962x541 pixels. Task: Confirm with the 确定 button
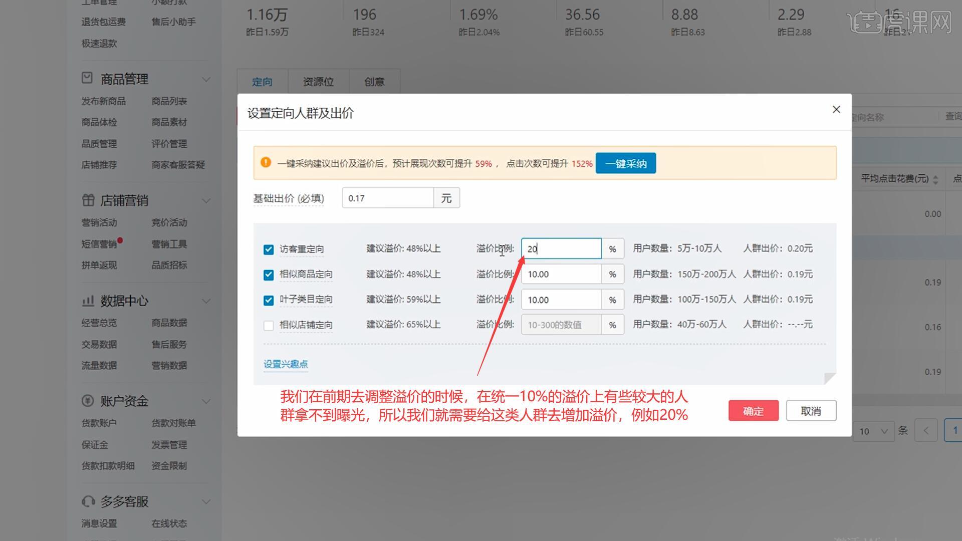[x=753, y=411]
